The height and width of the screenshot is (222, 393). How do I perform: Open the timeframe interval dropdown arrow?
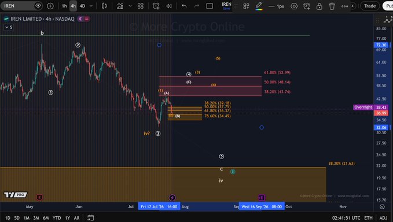(91, 6)
